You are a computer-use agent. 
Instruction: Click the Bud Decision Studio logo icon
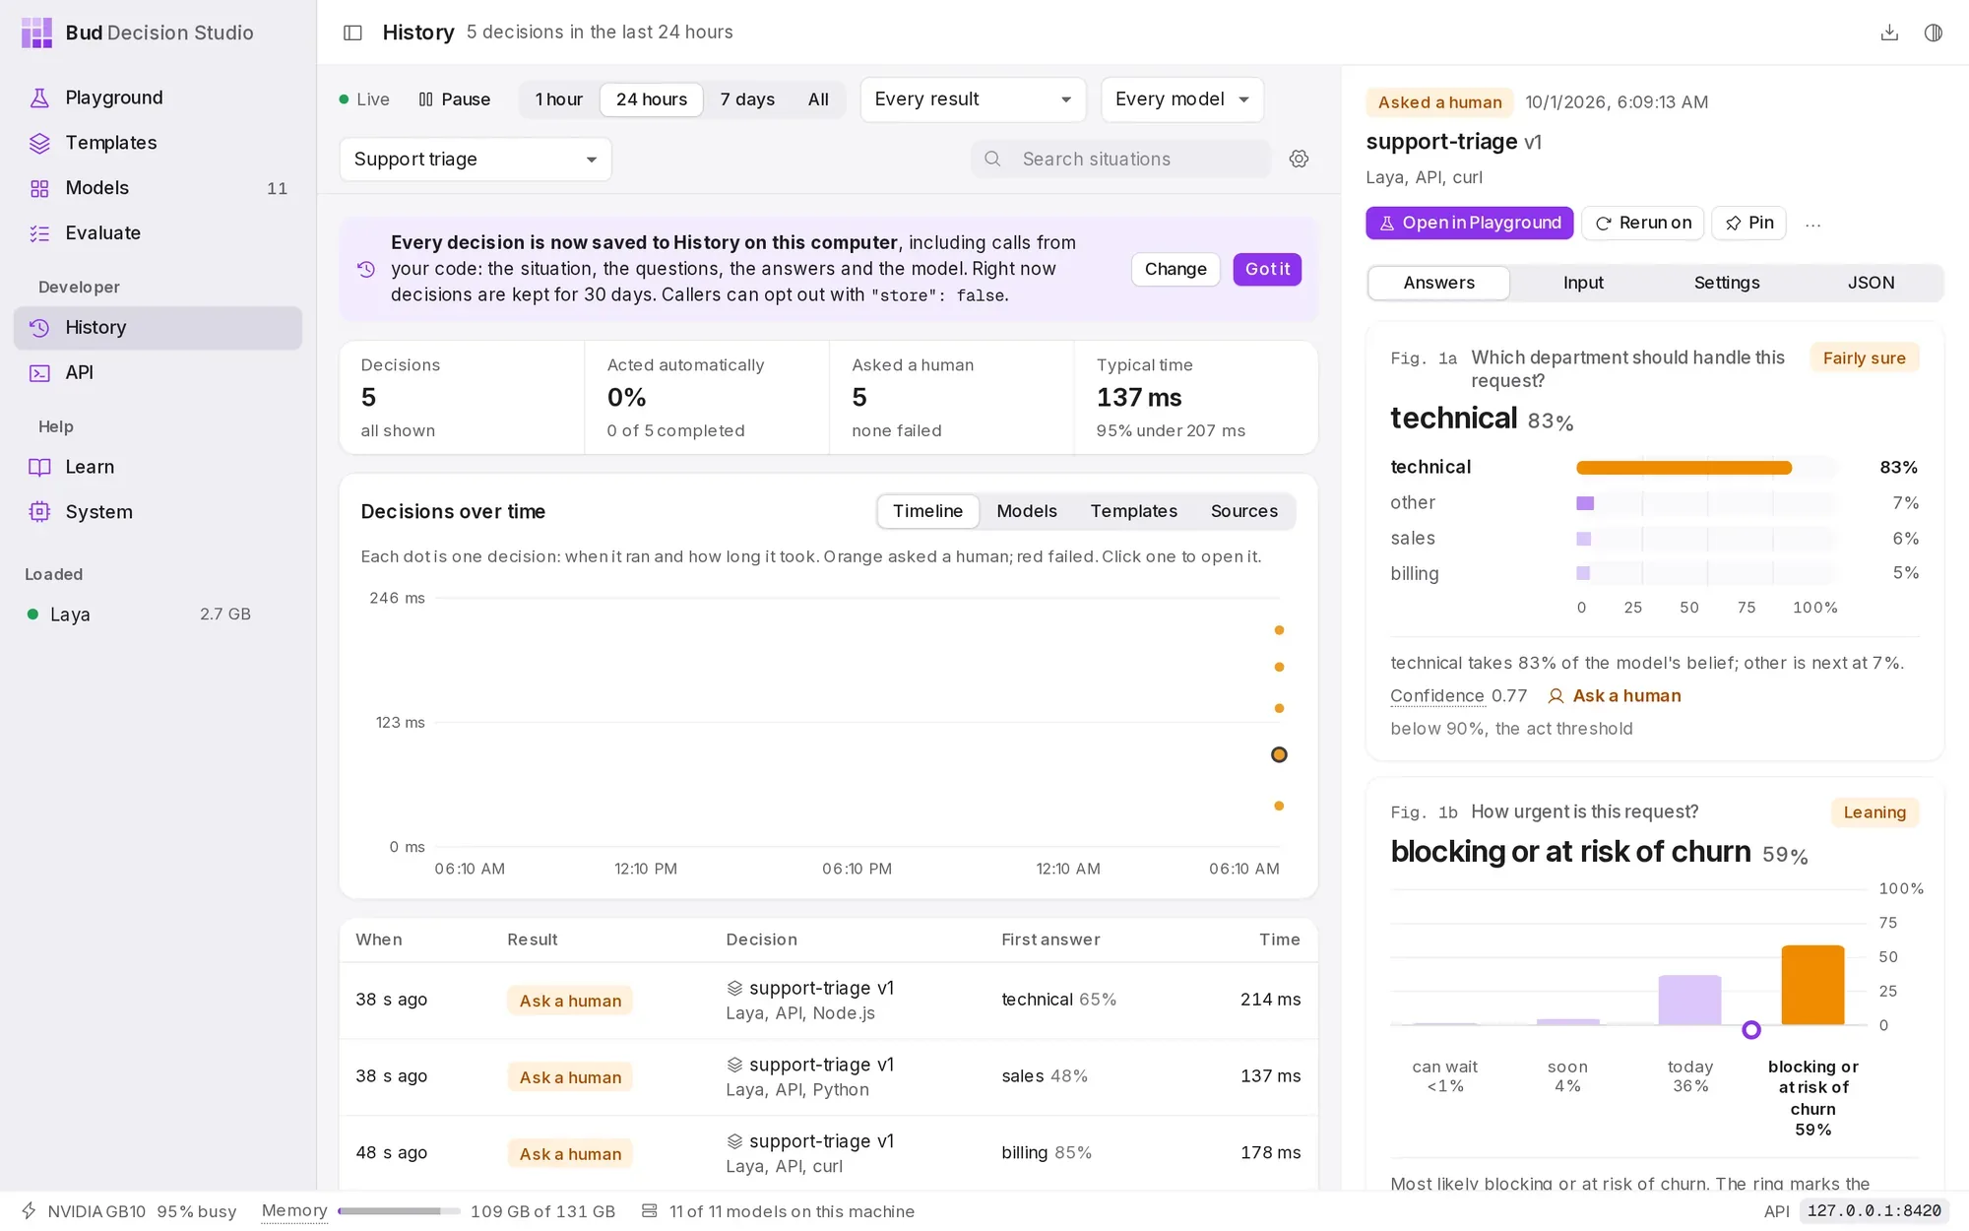36,32
